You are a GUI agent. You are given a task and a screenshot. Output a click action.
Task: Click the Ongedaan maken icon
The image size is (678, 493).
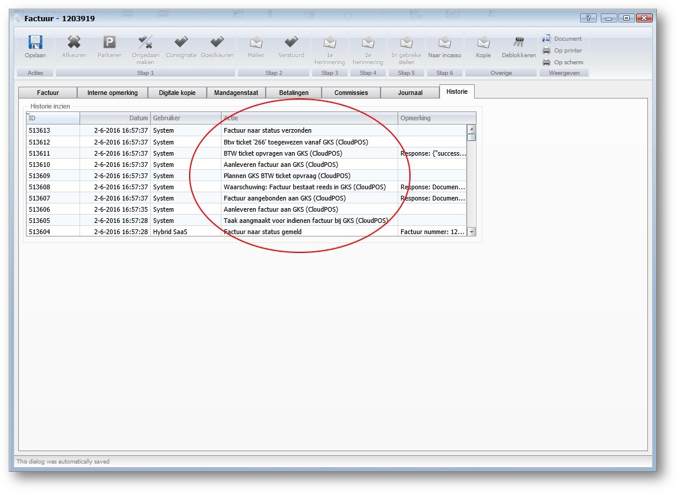tap(145, 43)
